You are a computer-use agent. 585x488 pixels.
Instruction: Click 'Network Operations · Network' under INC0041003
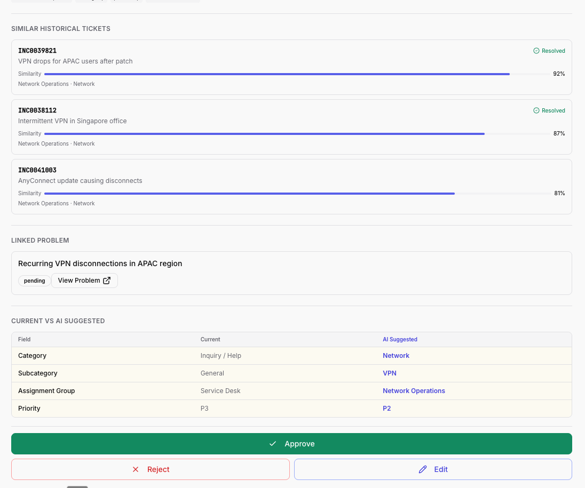[x=57, y=203]
